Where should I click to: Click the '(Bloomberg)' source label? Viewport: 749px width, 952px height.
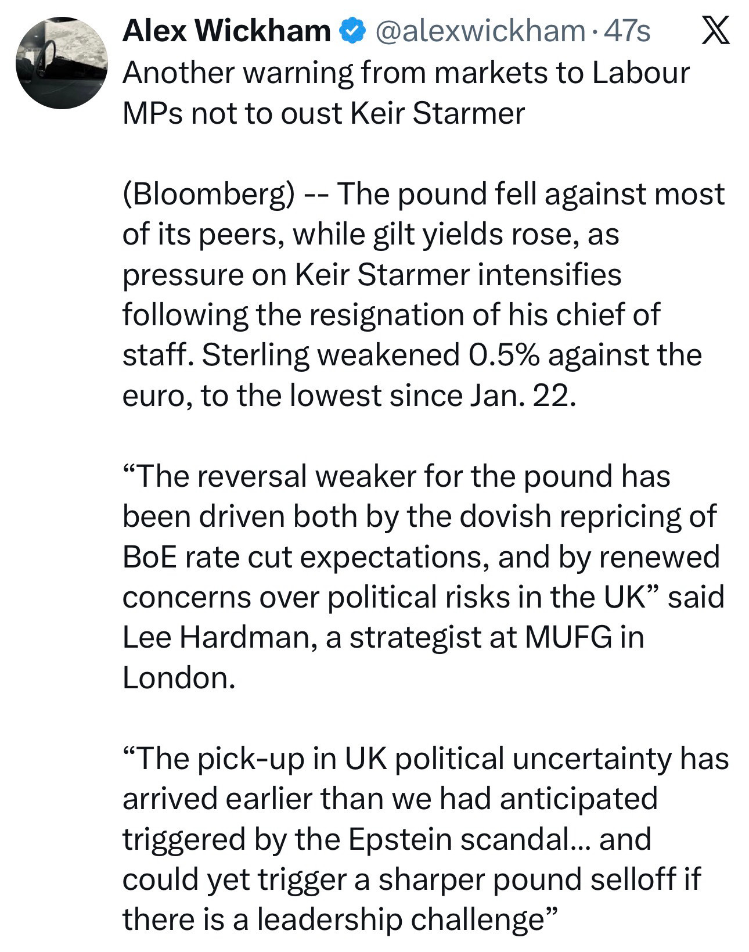(x=208, y=195)
